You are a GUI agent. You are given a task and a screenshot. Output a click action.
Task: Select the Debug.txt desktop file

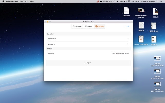127,12
